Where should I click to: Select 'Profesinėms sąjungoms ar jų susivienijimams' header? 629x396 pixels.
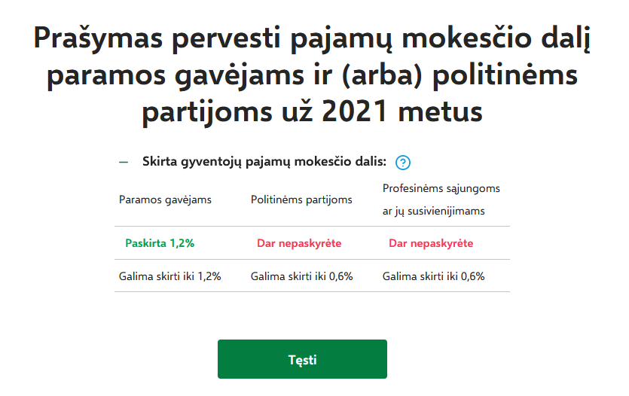(x=441, y=200)
